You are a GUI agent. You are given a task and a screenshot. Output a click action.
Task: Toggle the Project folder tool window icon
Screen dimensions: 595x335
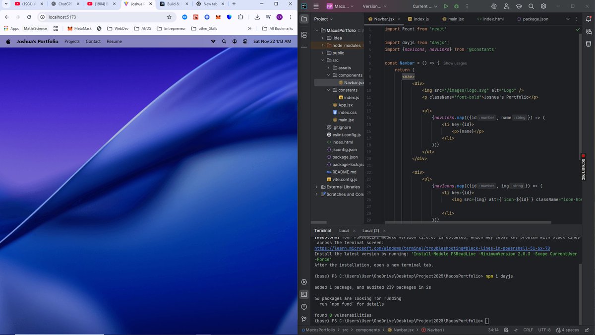[x=304, y=19]
